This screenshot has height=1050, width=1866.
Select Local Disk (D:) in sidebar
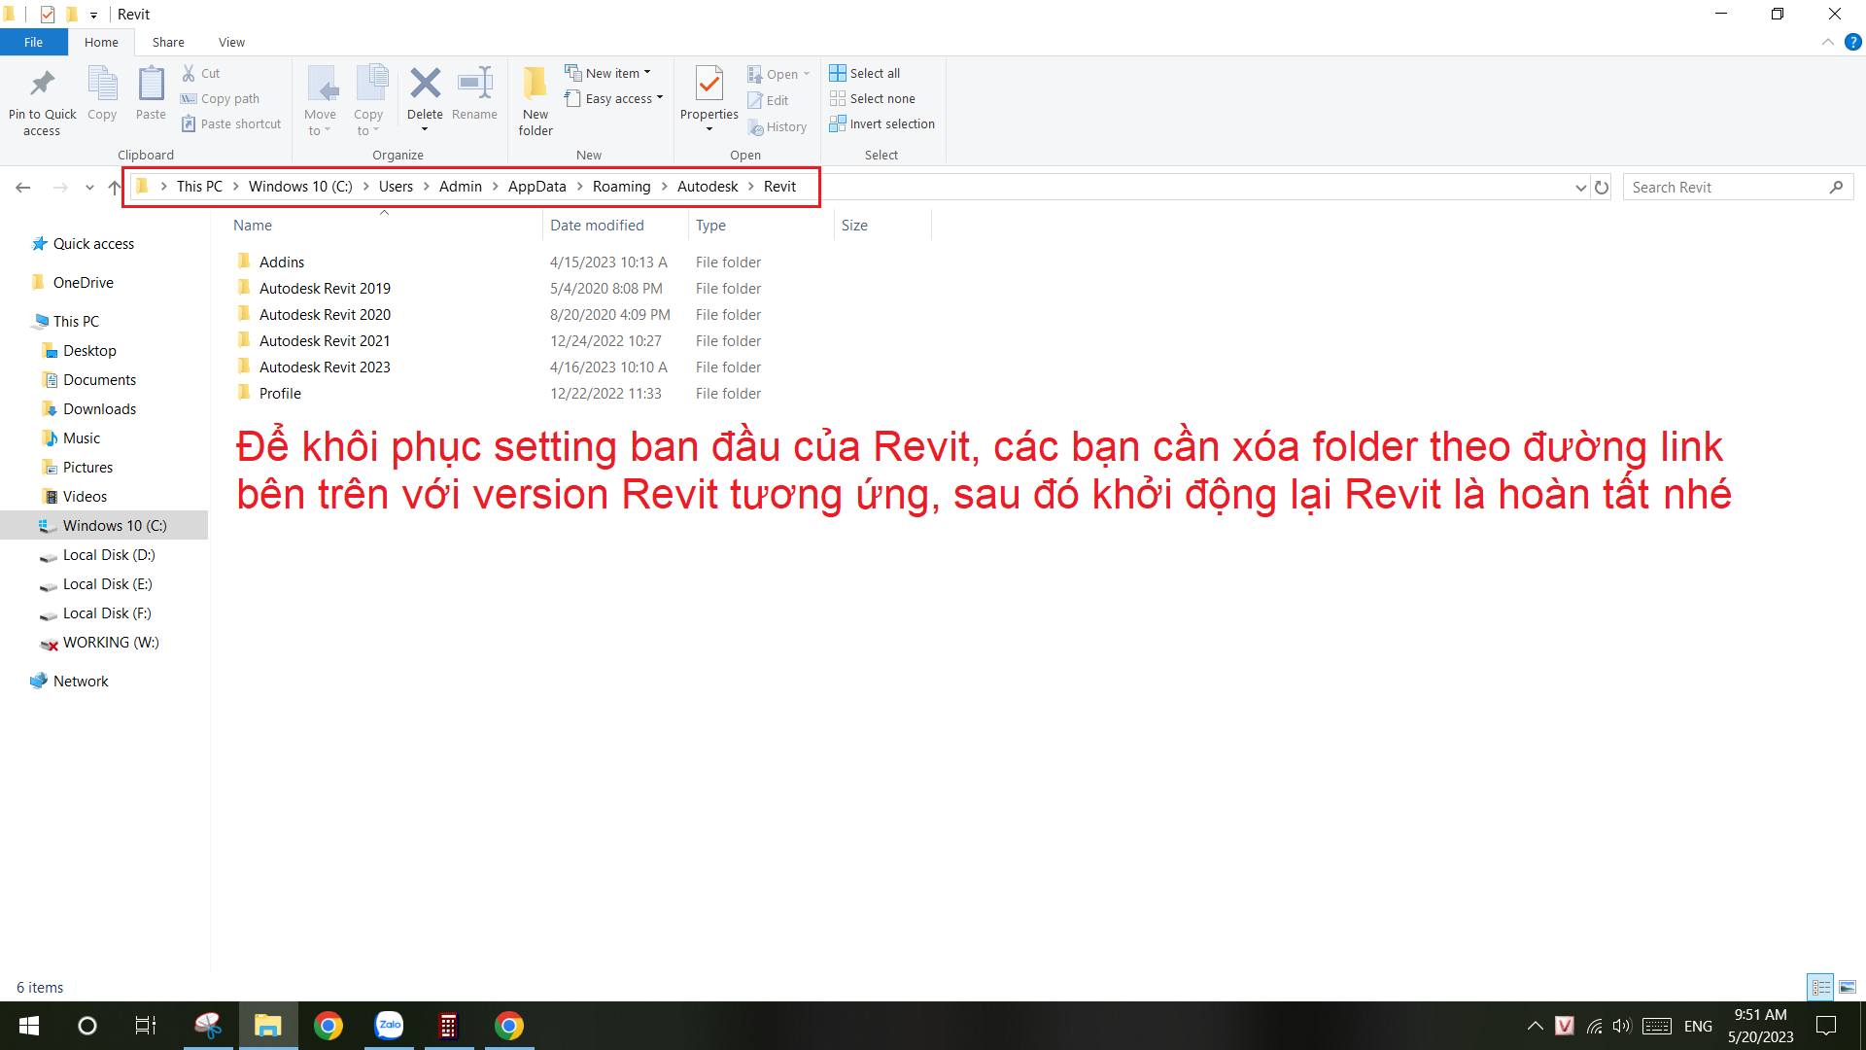(109, 554)
